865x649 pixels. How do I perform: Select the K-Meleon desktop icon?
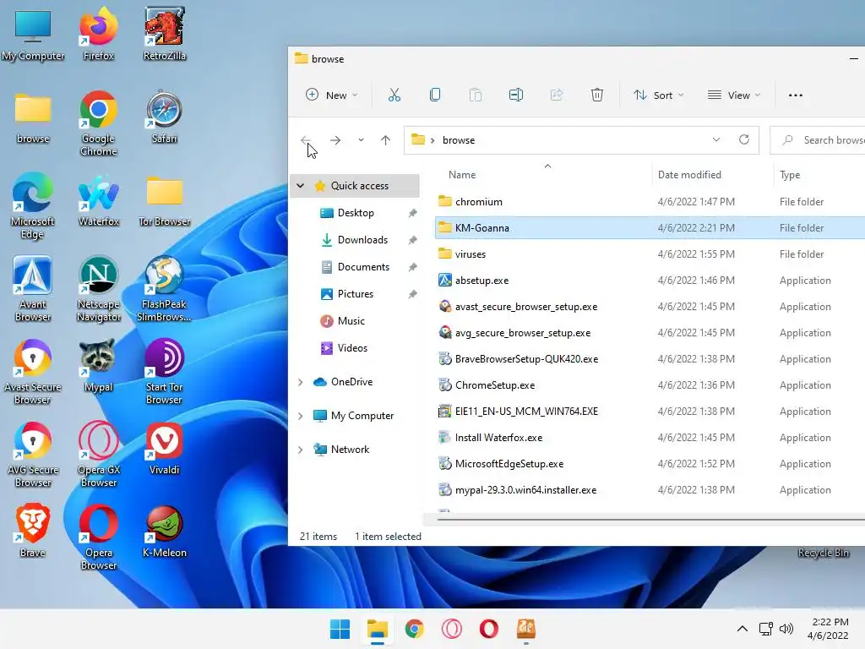click(x=165, y=531)
